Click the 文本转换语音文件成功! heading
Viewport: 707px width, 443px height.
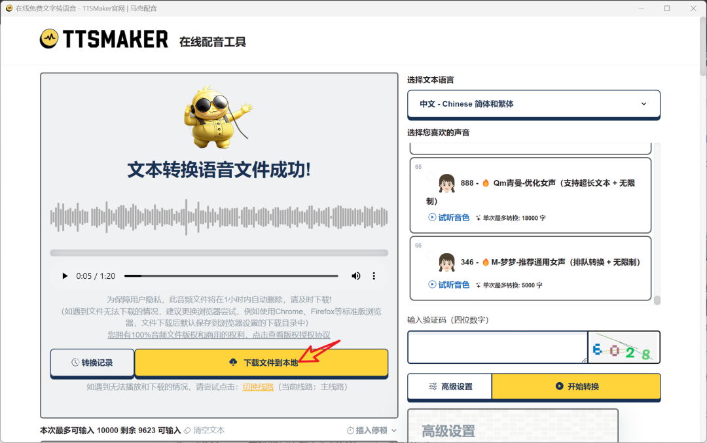[219, 170]
